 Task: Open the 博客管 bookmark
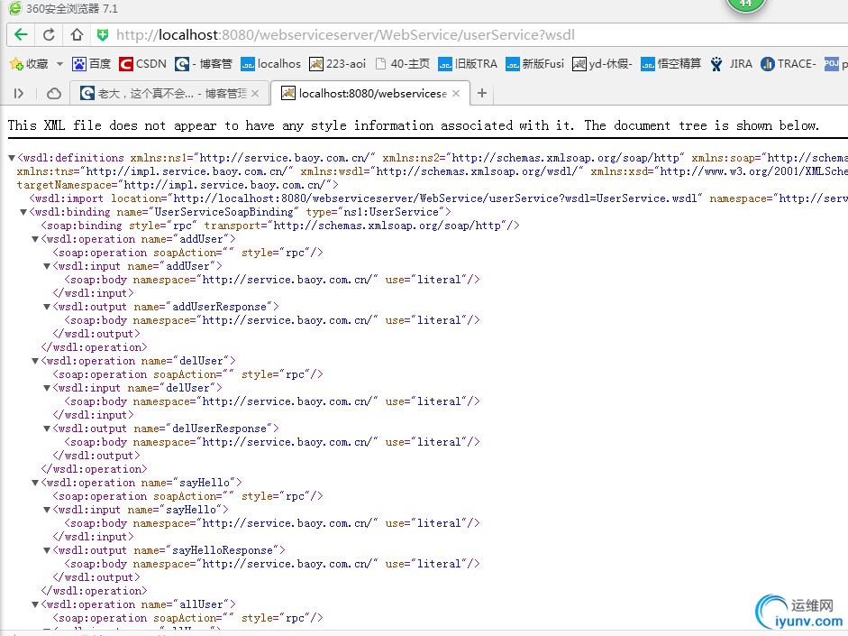(x=204, y=64)
